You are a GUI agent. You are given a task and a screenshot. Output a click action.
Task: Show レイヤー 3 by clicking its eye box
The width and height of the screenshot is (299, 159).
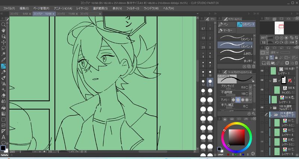262,100
